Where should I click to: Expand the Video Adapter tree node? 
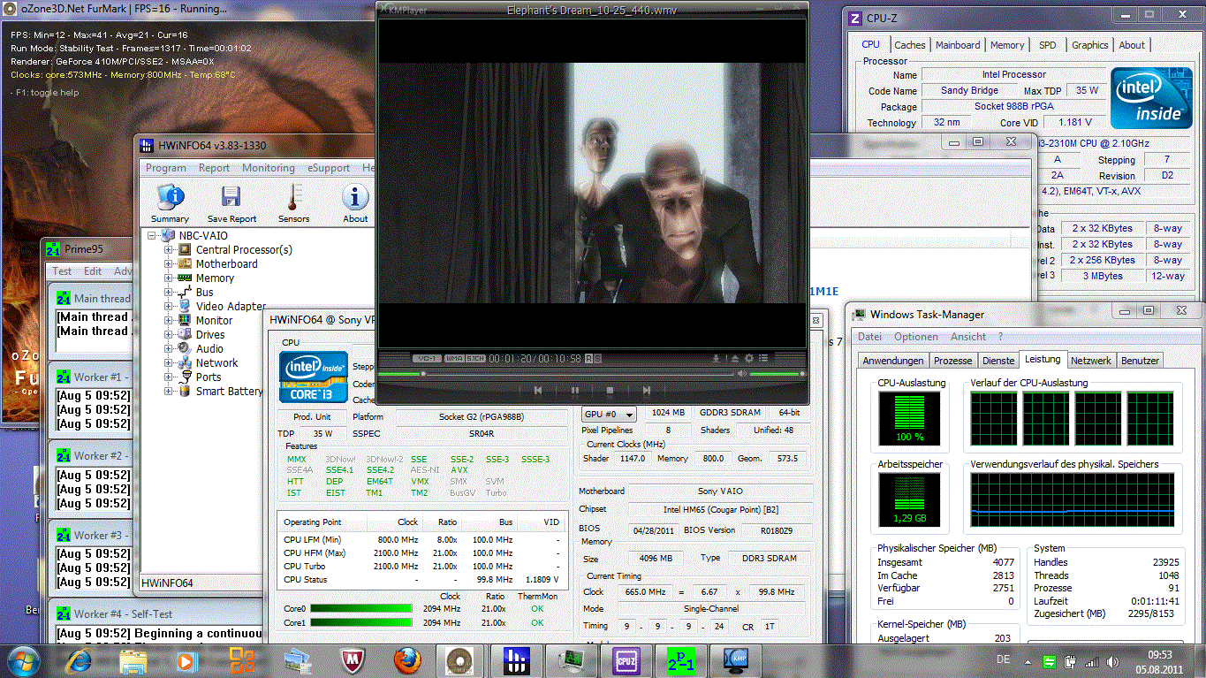point(168,307)
